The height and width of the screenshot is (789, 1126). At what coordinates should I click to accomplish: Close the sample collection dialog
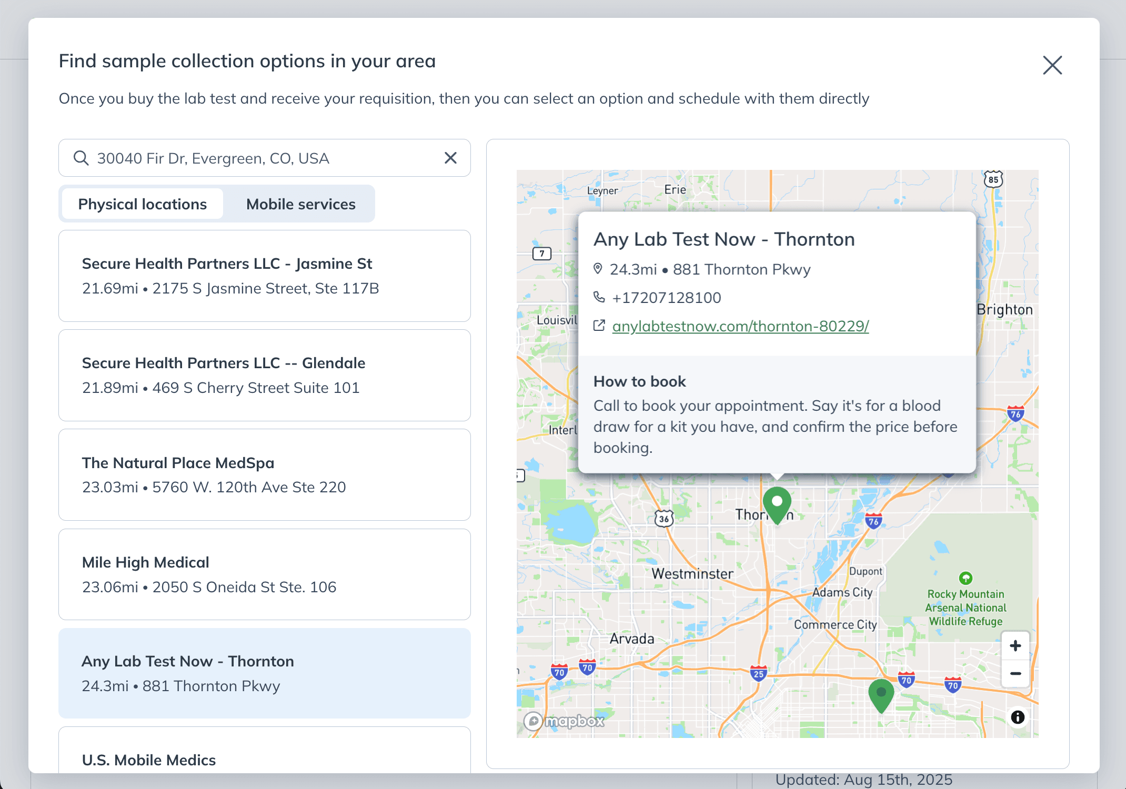point(1052,65)
